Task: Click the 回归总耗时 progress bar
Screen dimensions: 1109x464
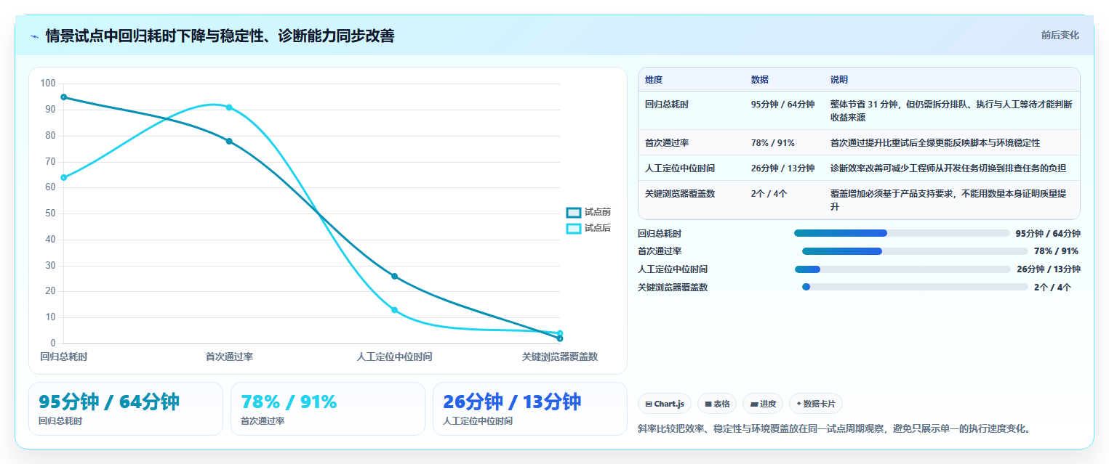Action: 902,233
